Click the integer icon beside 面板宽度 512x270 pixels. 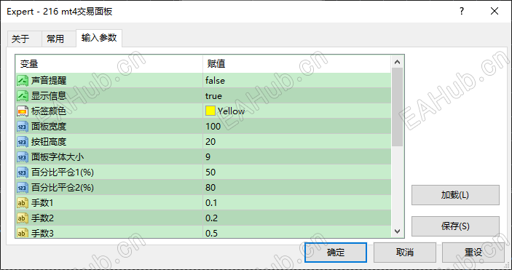click(x=23, y=127)
